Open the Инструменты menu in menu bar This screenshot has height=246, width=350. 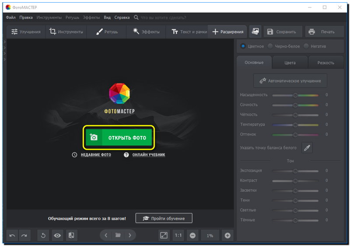pos(49,17)
